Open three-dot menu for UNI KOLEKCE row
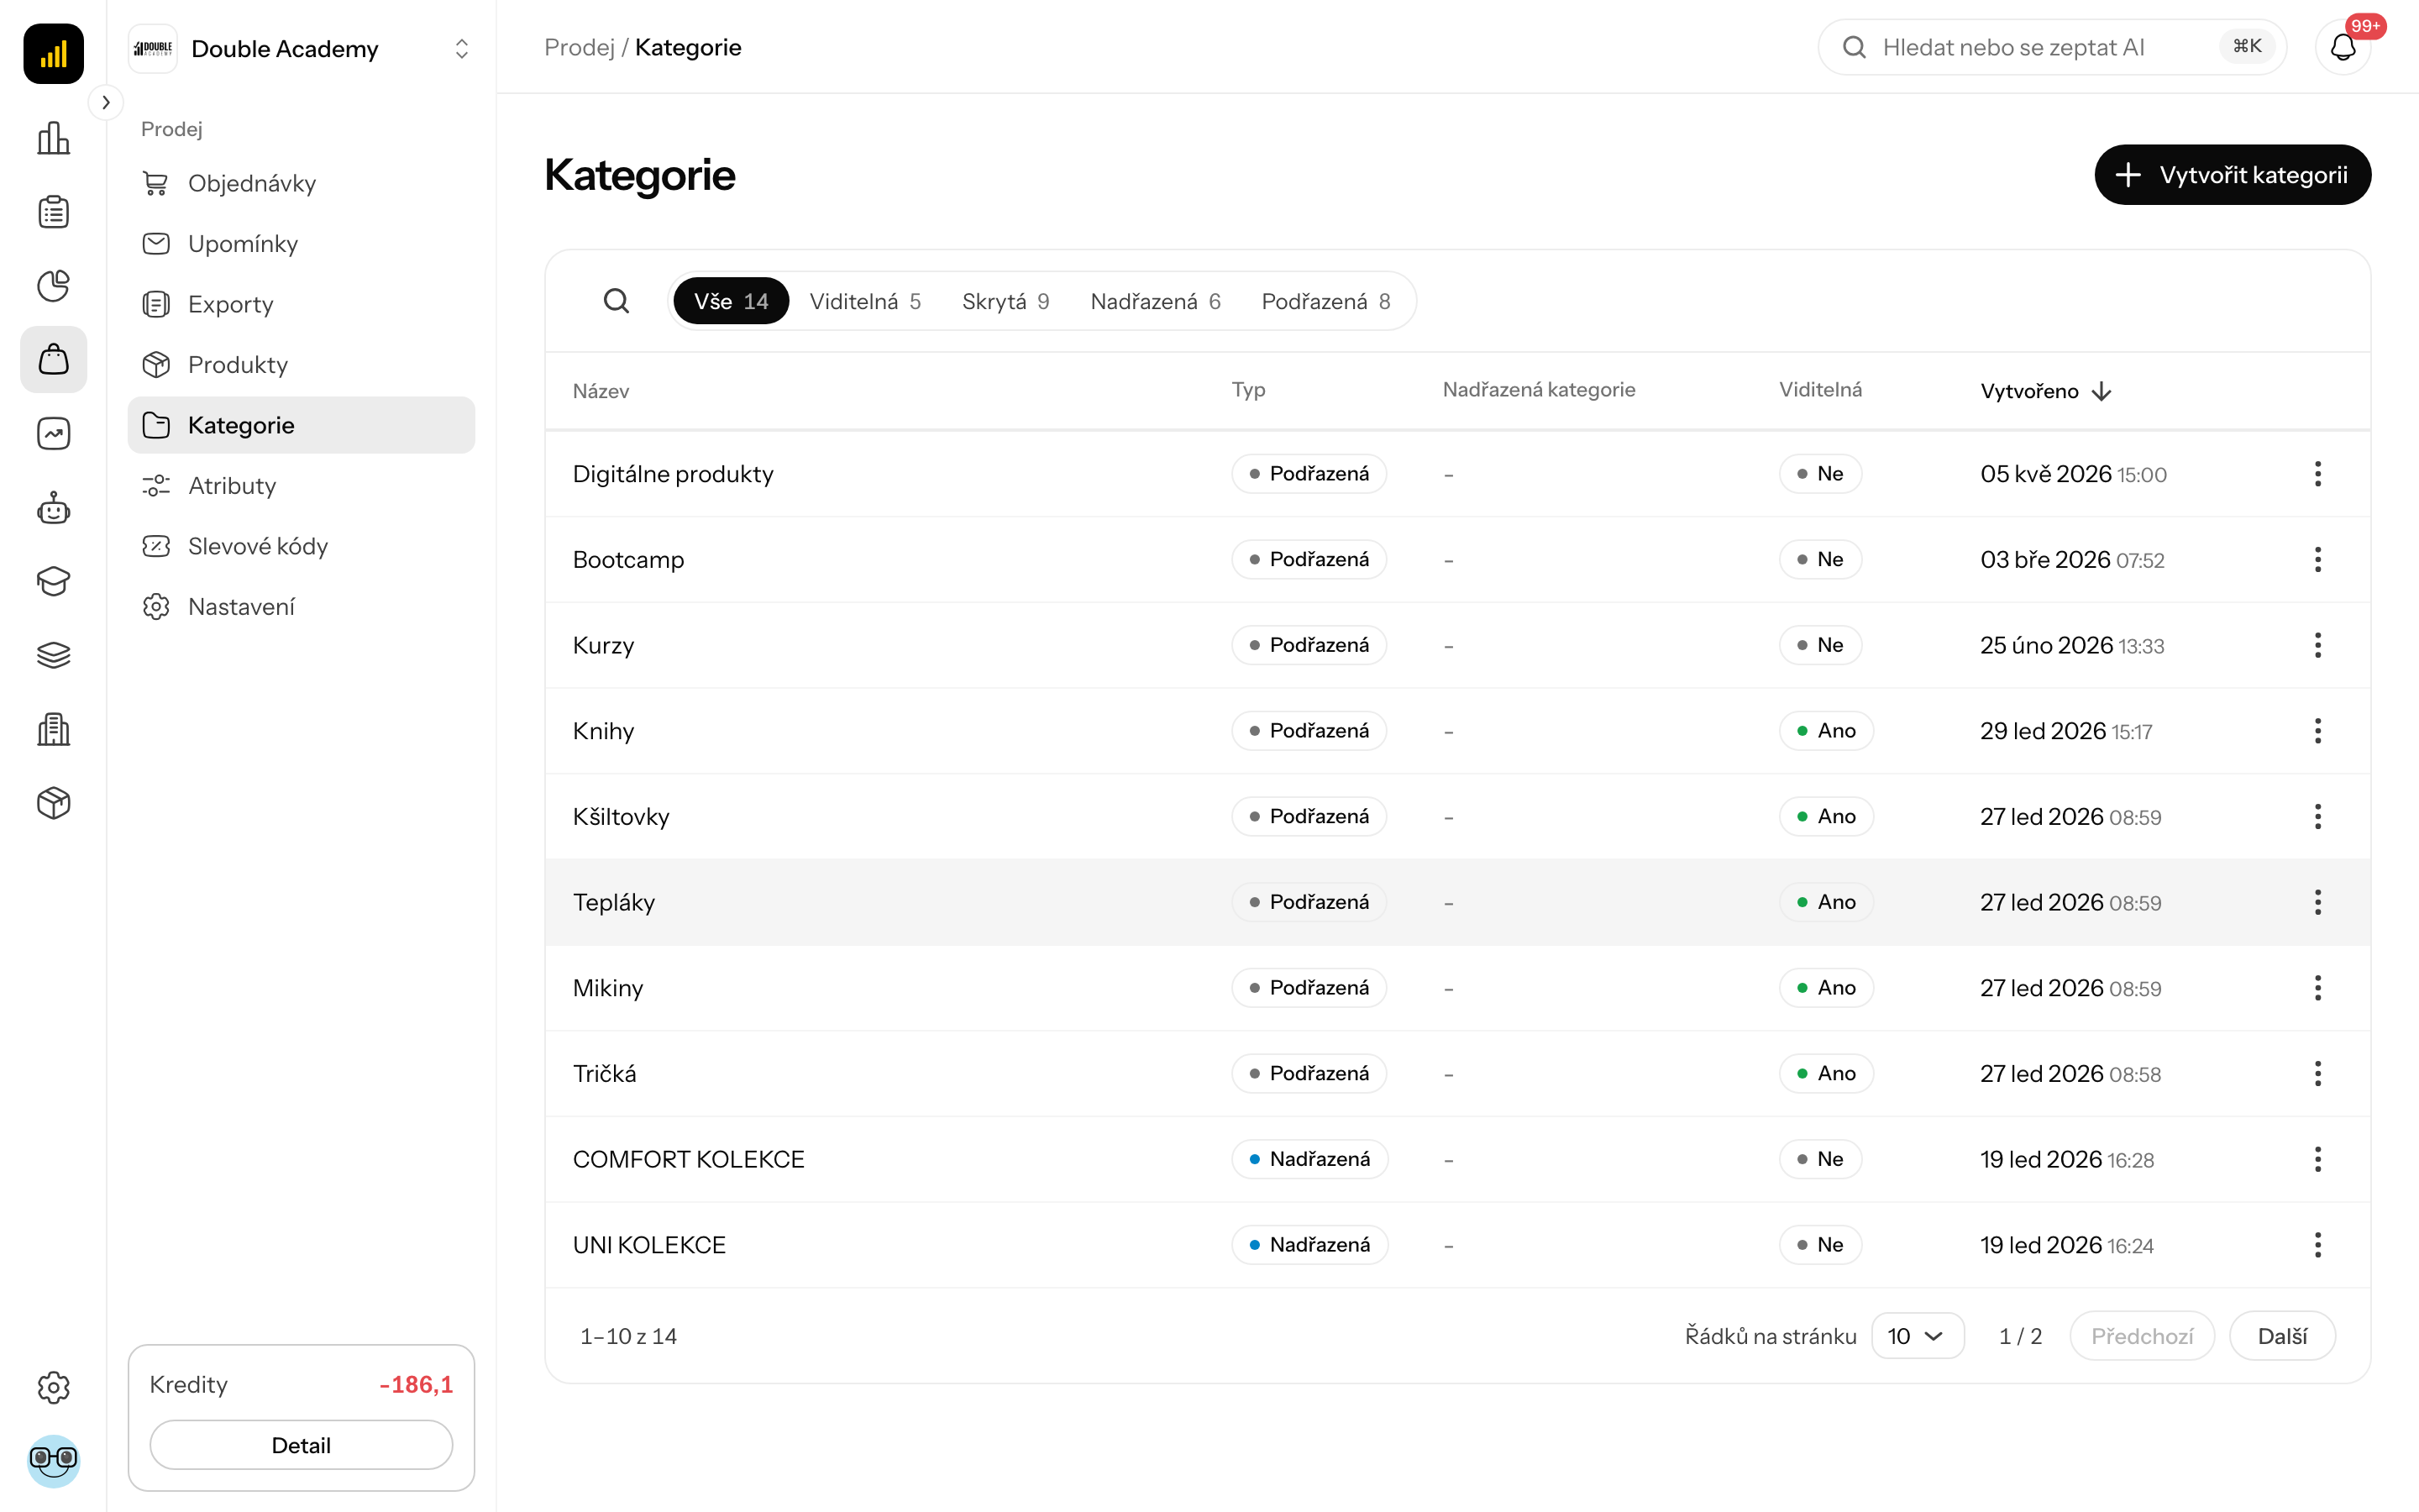The height and width of the screenshot is (1512, 2419). [x=2317, y=1245]
